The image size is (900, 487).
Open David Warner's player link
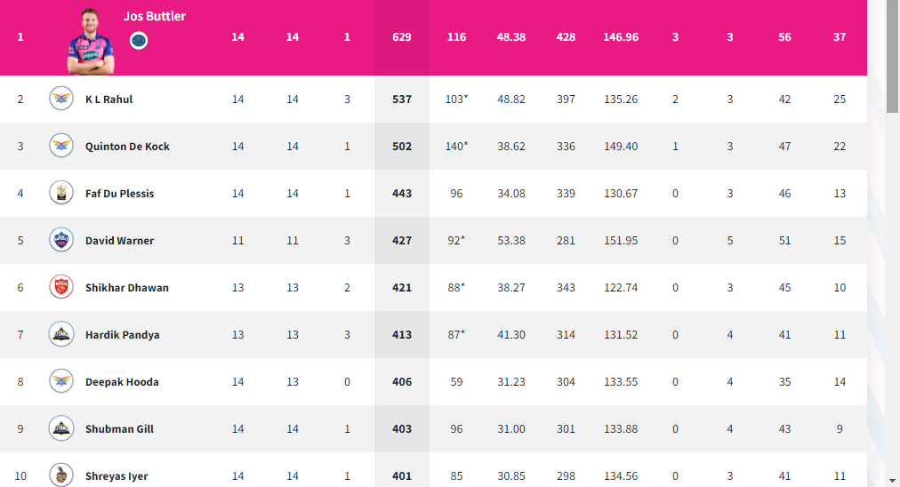click(x=119, y=240)
